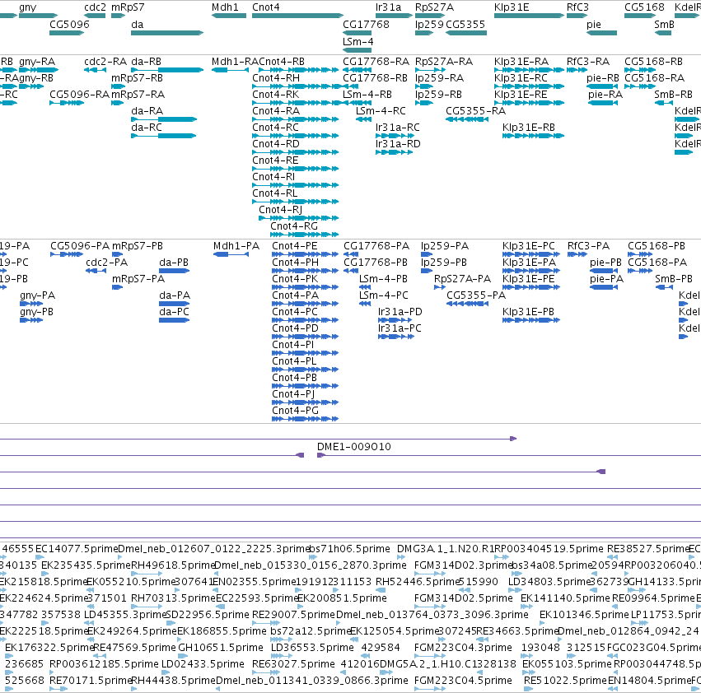This screenshot has height=693, width=701.
Task: Select the Ir31a gene label
Action: click(x=388, y=7)
